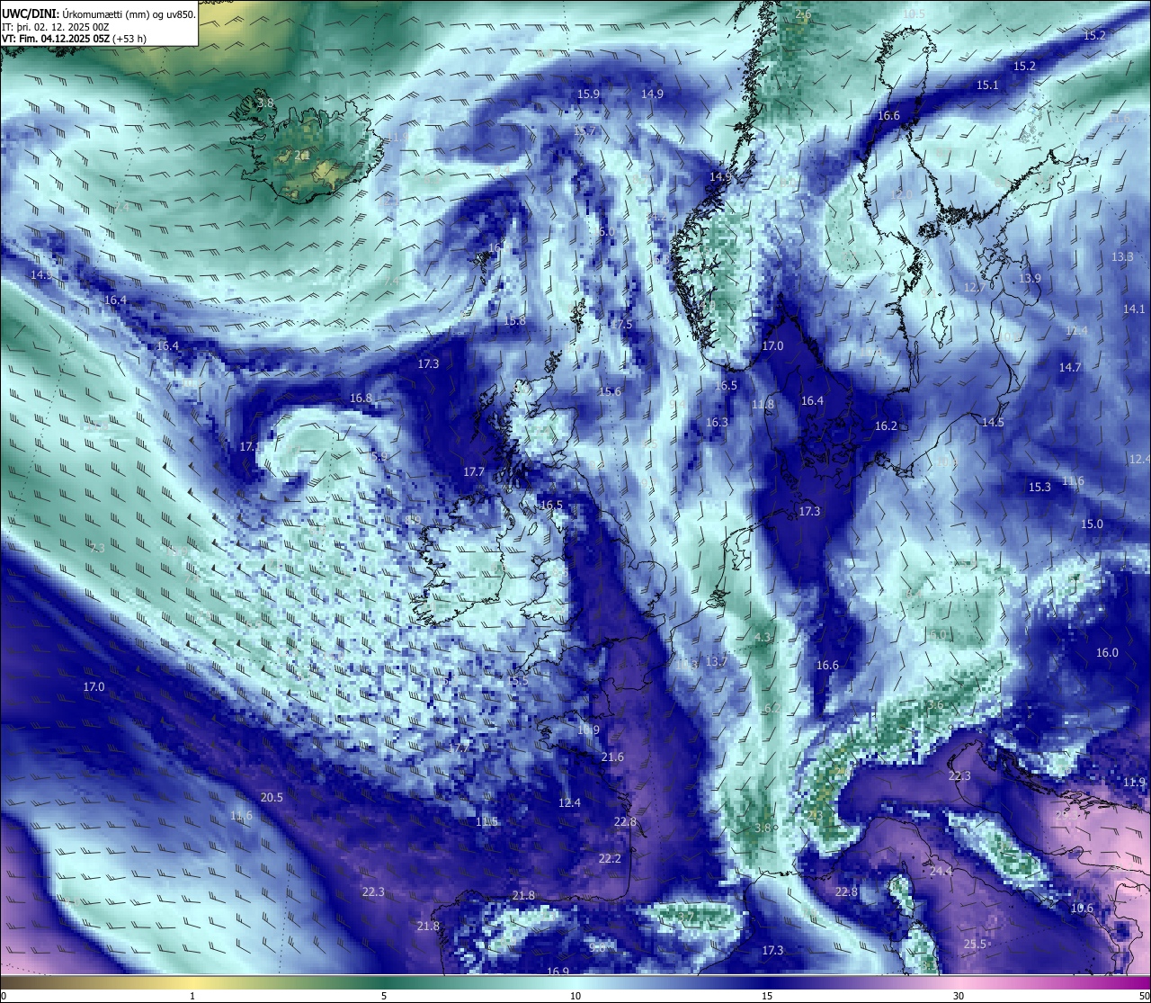Click the 16.2 value on the map

[x=886, y=425]
